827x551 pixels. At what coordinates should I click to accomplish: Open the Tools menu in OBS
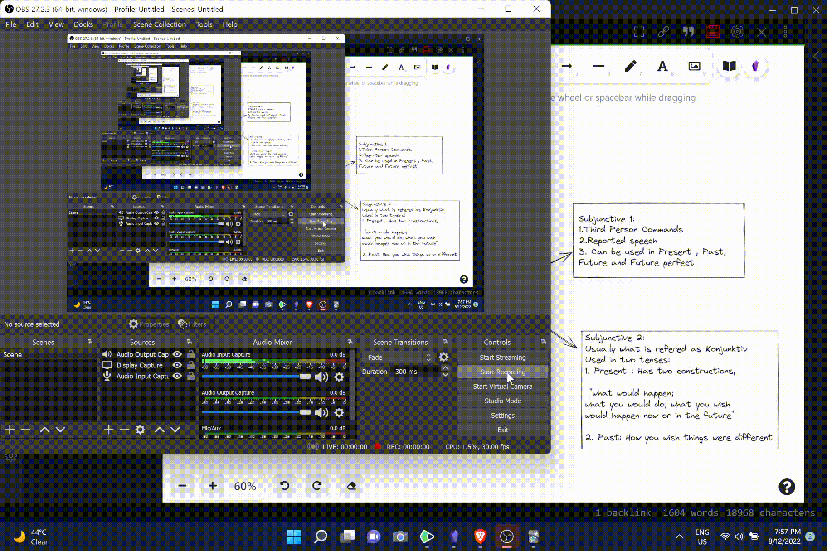[x=204, y=24]
